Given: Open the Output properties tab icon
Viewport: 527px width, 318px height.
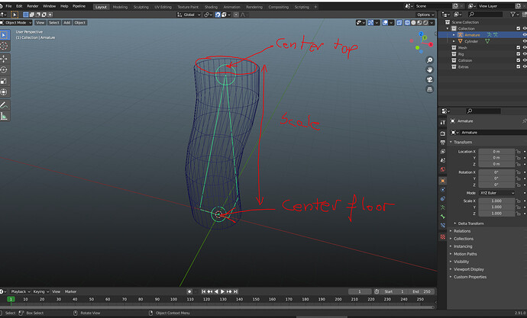Looking at the screenshot, I should click(443, 143).
